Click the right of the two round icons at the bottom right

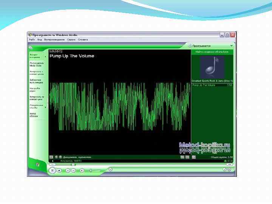click(x=229, y=169)
